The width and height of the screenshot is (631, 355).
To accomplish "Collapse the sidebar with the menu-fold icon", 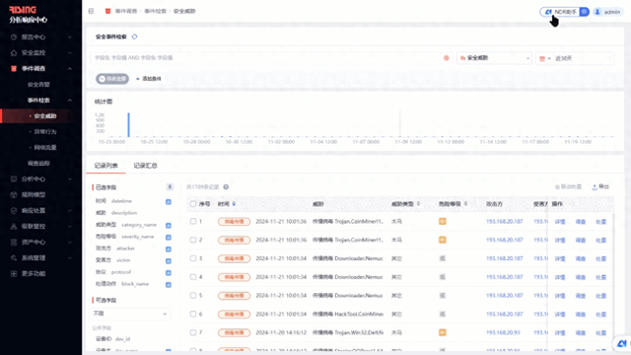I will click(x=92, y=11).
